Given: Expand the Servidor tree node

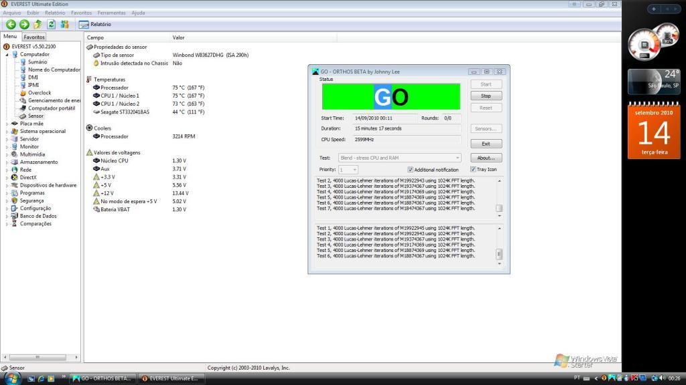Looking at the screenshot, I should (7, 139).
